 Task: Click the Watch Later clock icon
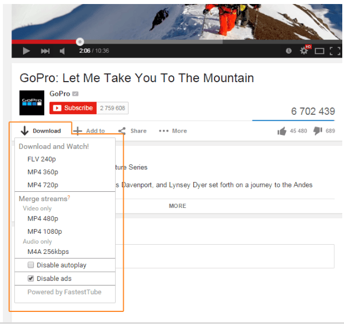(x=289, y=51)
